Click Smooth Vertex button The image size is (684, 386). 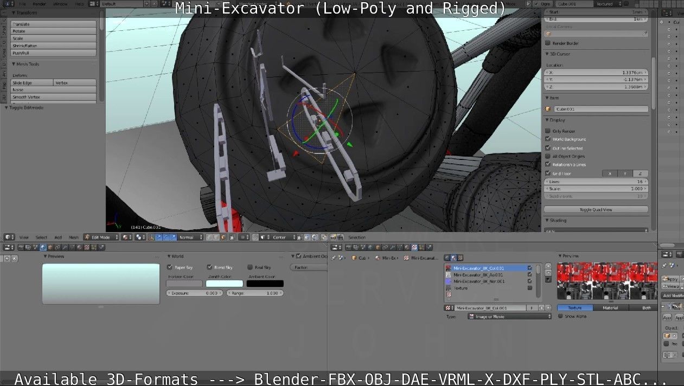coord(53,97)
